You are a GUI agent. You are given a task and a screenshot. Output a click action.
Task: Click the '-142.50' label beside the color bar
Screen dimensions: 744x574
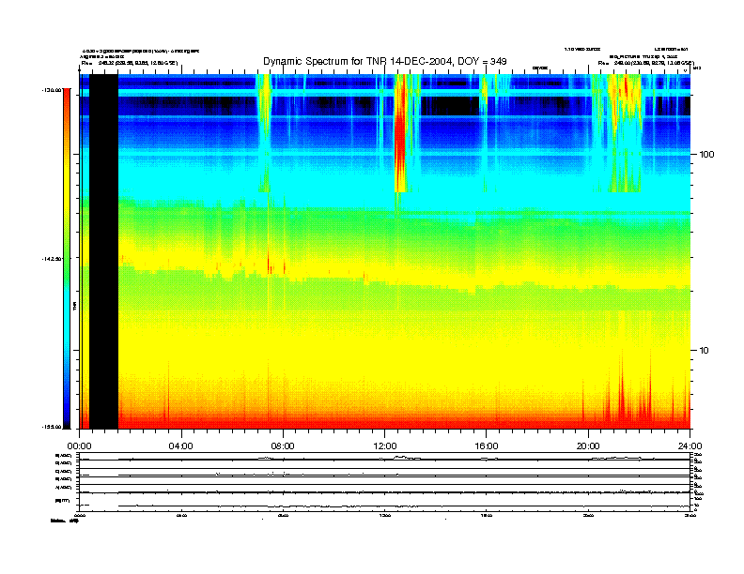point(52,259)
